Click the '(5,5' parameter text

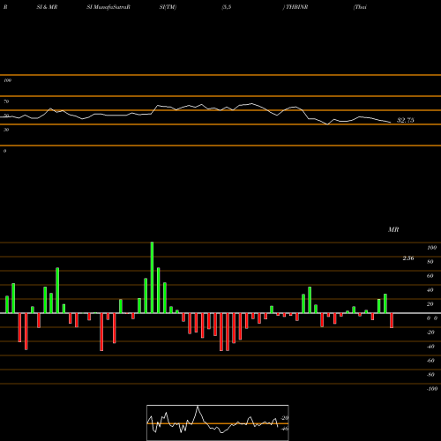point(227,7)
